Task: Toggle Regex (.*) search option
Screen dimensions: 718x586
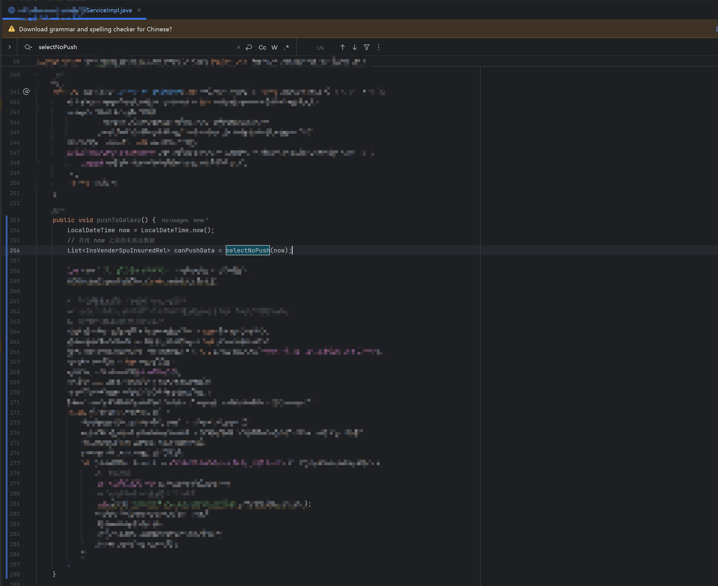Action: click(287, 47)
